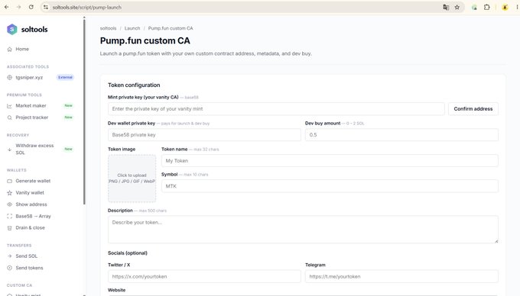Click the Vanity wallet star icon
Screen dimensions: 520x296
click(10, 193)
